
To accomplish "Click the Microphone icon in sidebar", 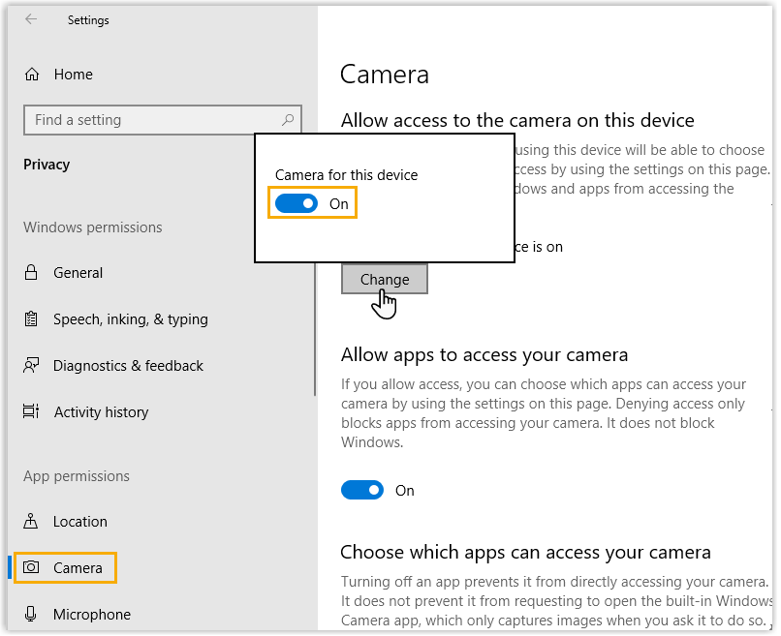I will point(30,614).
